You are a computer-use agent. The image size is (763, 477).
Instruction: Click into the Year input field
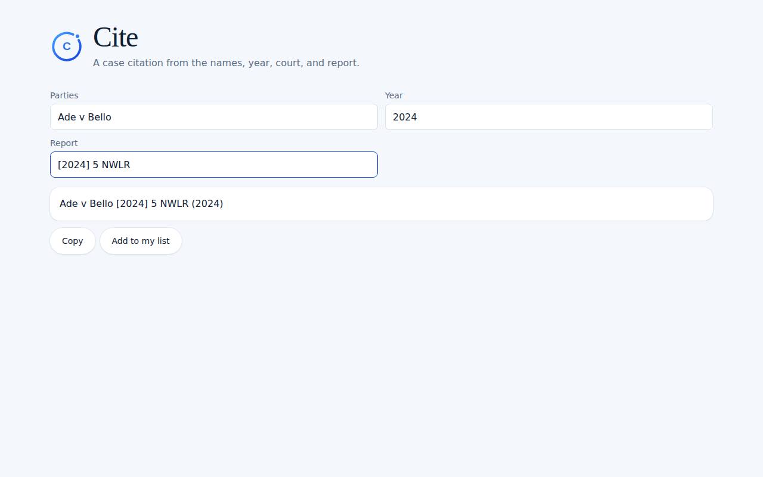(549, 117)
